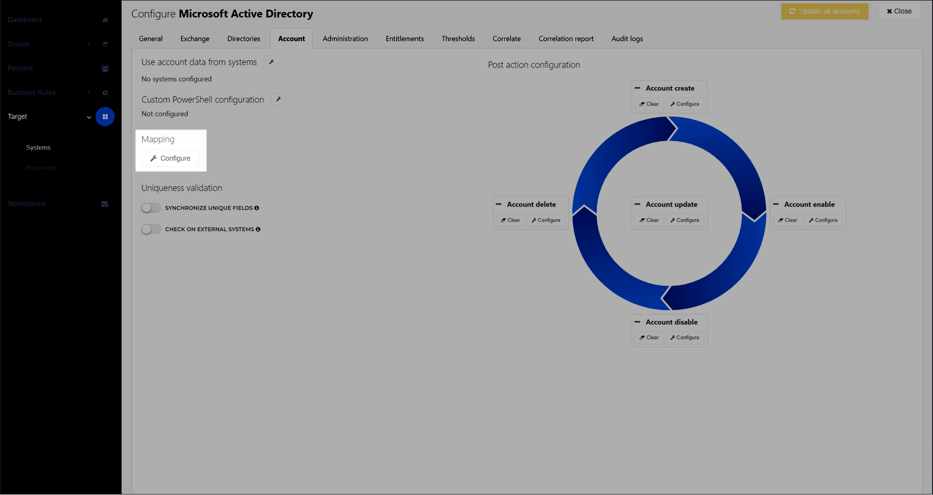This screenshot has height=495, width=933.
Task: Click wrench icon beside Custom PowerShell configuration
Action: click(x=278, y=100)
